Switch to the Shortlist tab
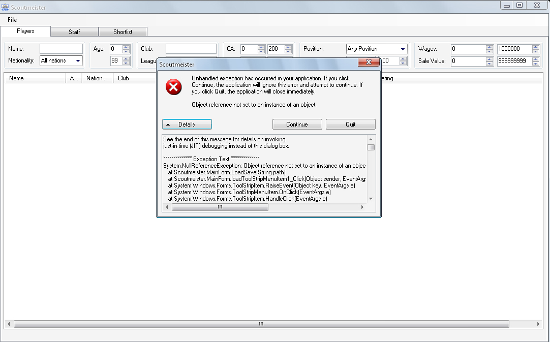550x342 pixels. click(x=123, y=32)
